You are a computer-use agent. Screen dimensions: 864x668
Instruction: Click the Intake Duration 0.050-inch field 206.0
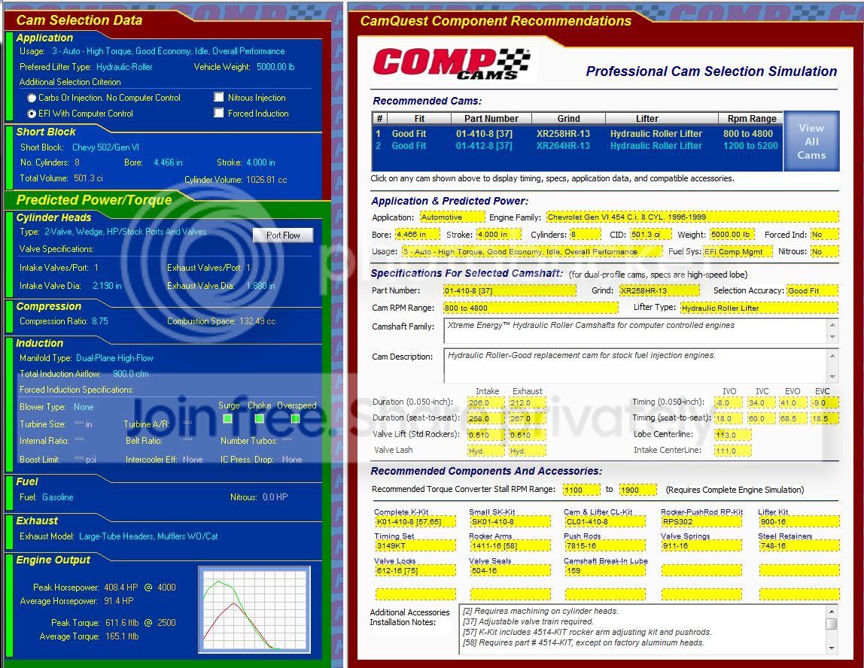click(x=485, y=402)
